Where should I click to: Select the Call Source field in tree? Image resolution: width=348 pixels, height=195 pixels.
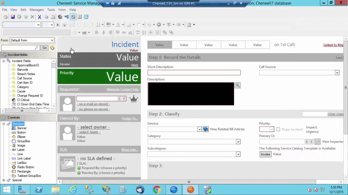tap(24, 78)
